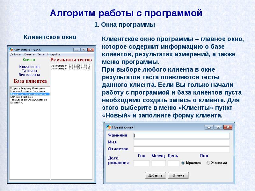Image resolution: width=255 pixels, height=191 pixels.
Task: Minimize the Новый клиент dialog
Action: point(209,127)
